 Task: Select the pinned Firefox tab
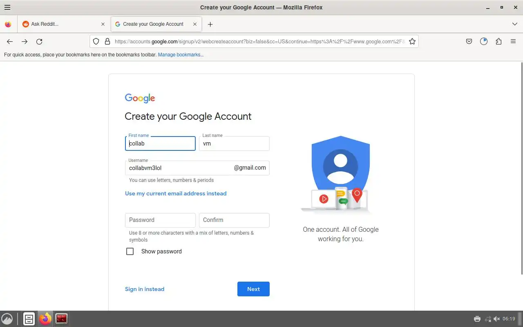pyautogui.click(x=8, y=24)
